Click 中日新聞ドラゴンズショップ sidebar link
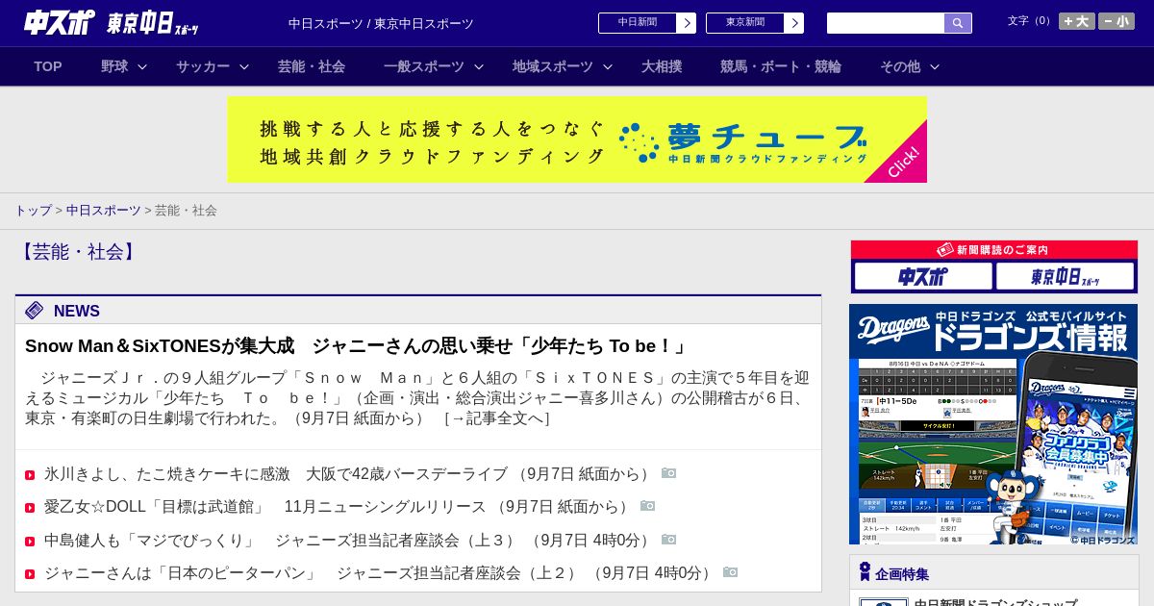The width and height of the screenshot is (1154, 606). [x=995, y=603]
